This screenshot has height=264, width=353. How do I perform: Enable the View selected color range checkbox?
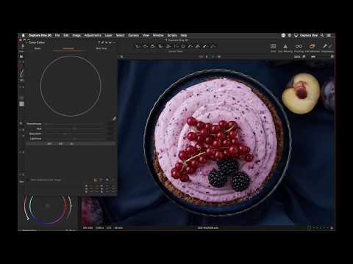click(x=29, y=180)
